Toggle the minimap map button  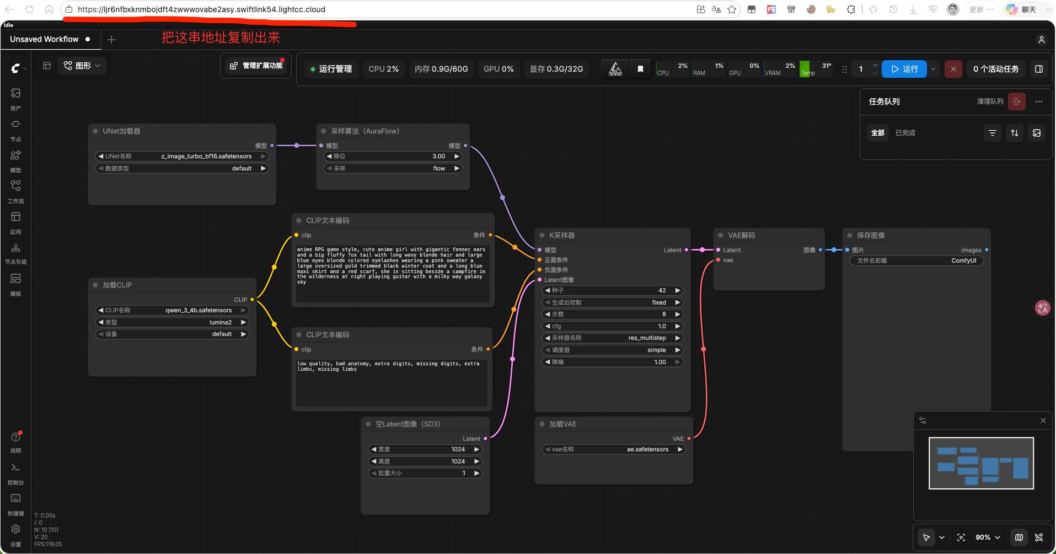[1019, 537]
